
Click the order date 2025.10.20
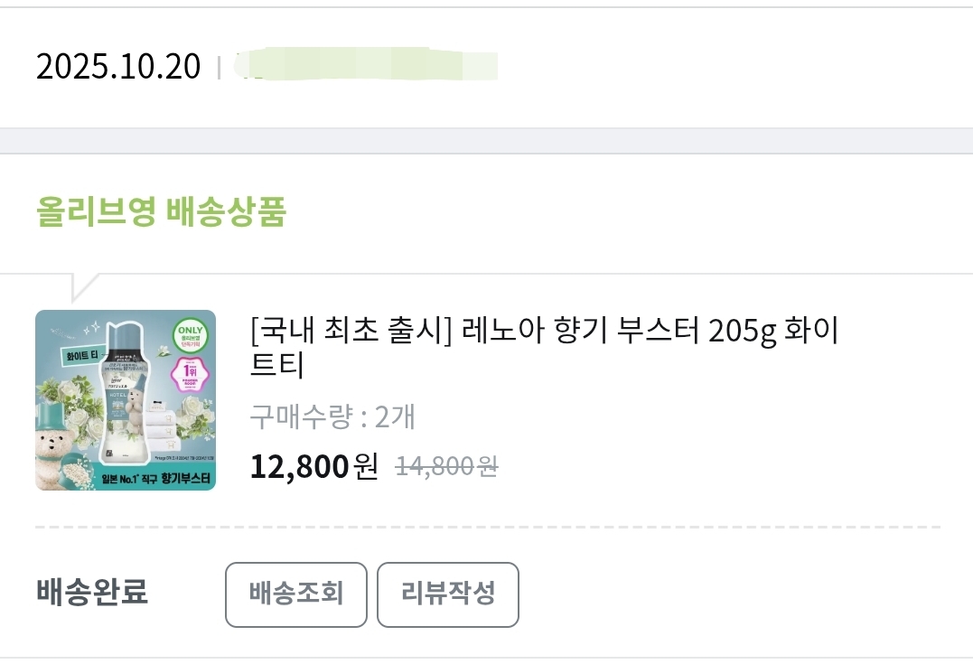[x=118, y=67]
